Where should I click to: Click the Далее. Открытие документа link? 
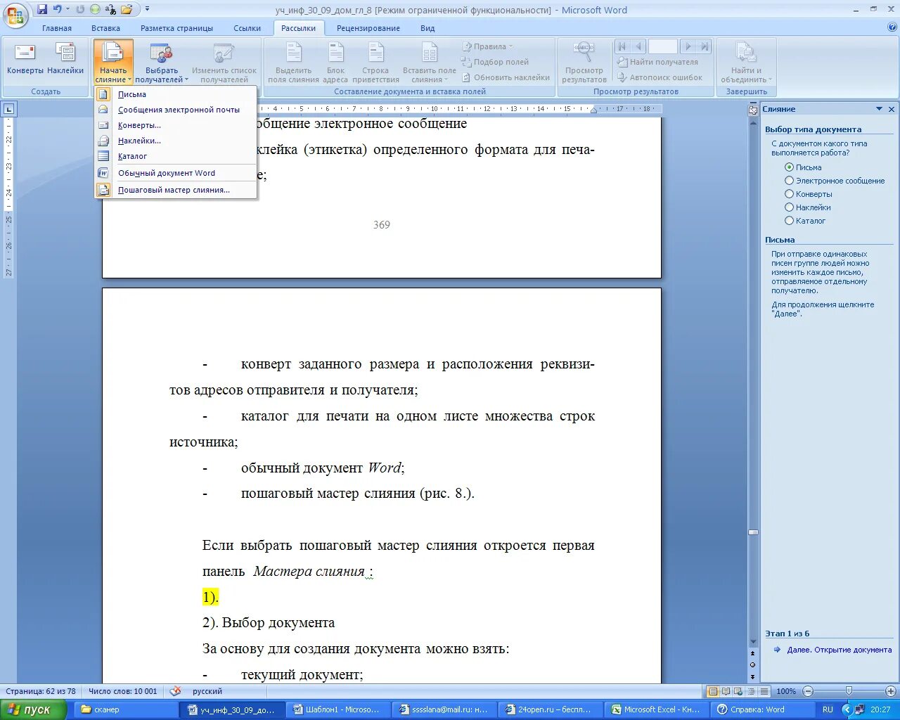[839, 650]
